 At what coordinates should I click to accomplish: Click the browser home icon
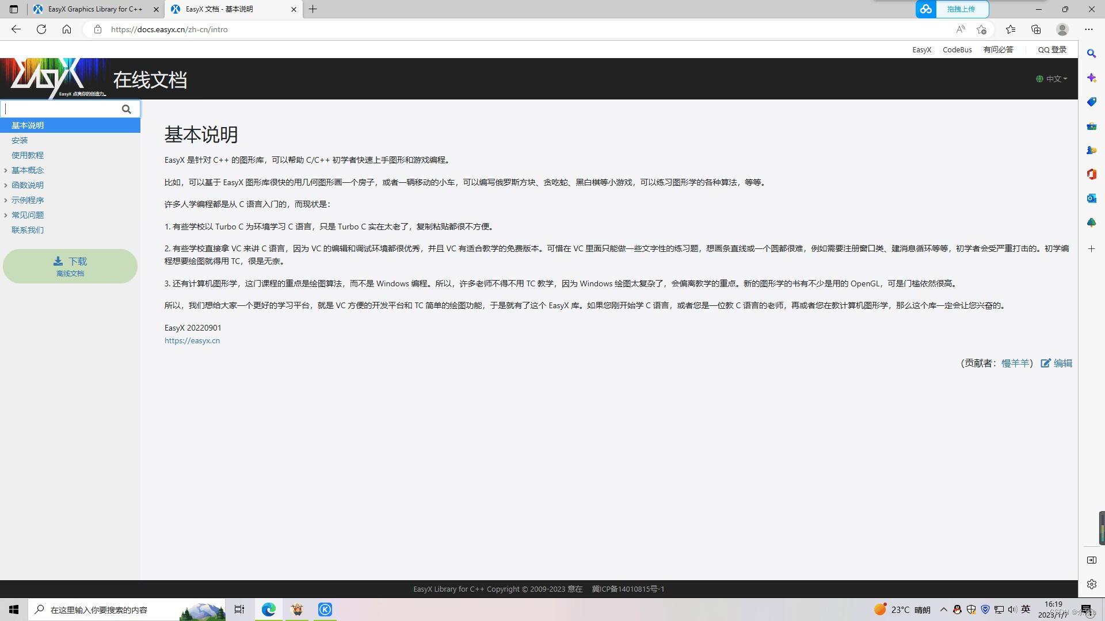click(x=67, y=29)
